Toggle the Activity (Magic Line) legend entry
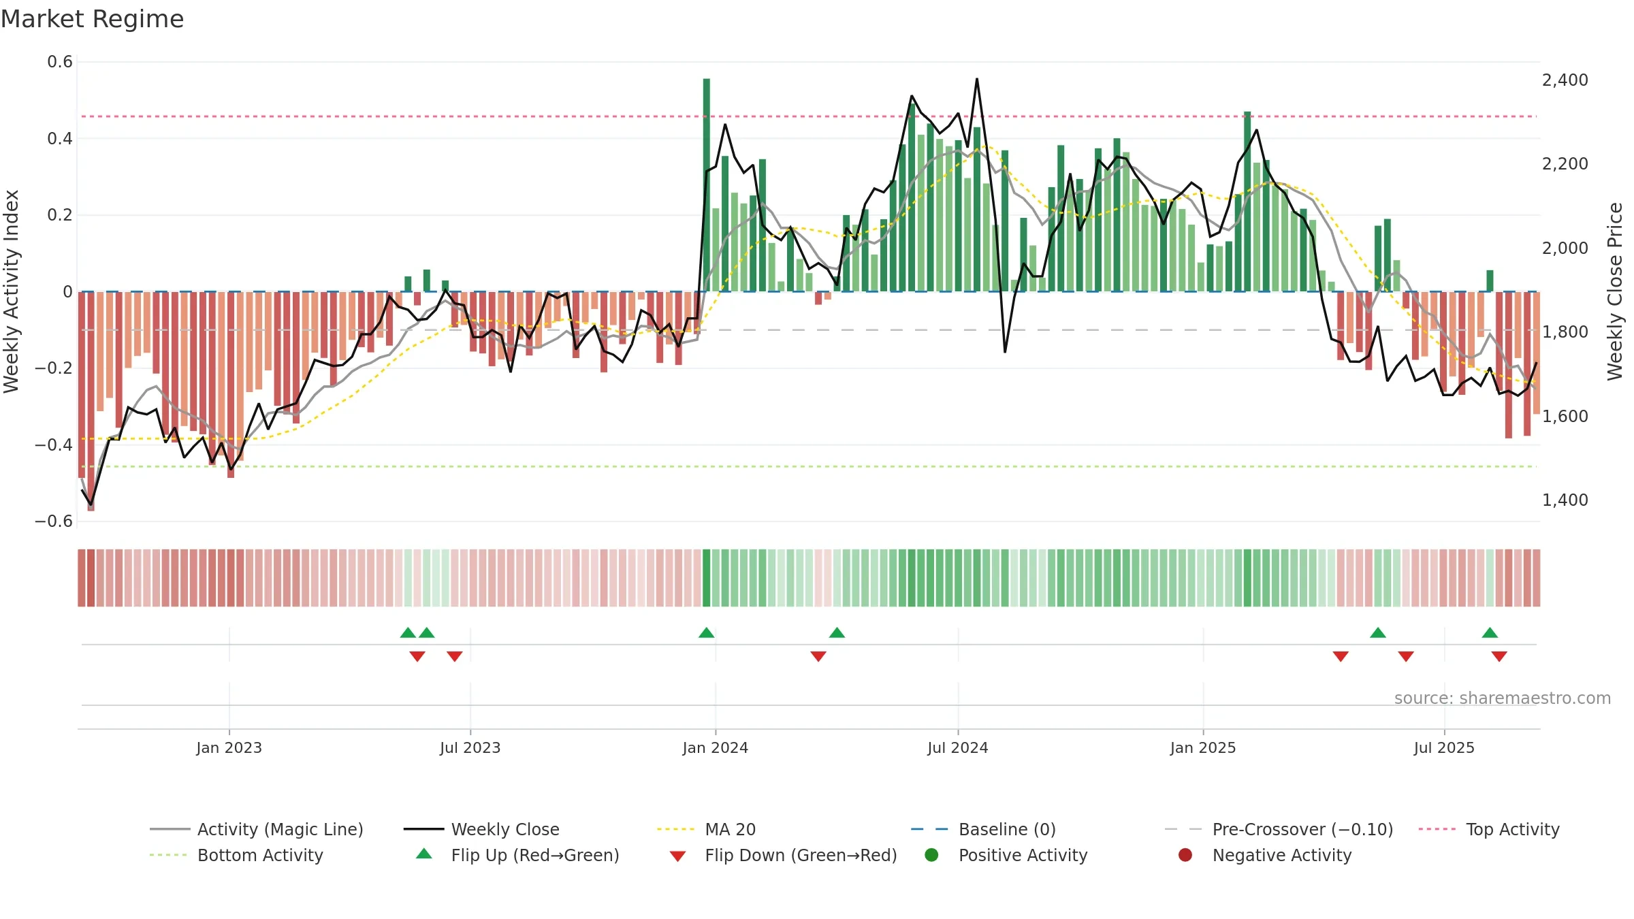The height and width of the screenshot is (919, 1634). pos(257,829)
